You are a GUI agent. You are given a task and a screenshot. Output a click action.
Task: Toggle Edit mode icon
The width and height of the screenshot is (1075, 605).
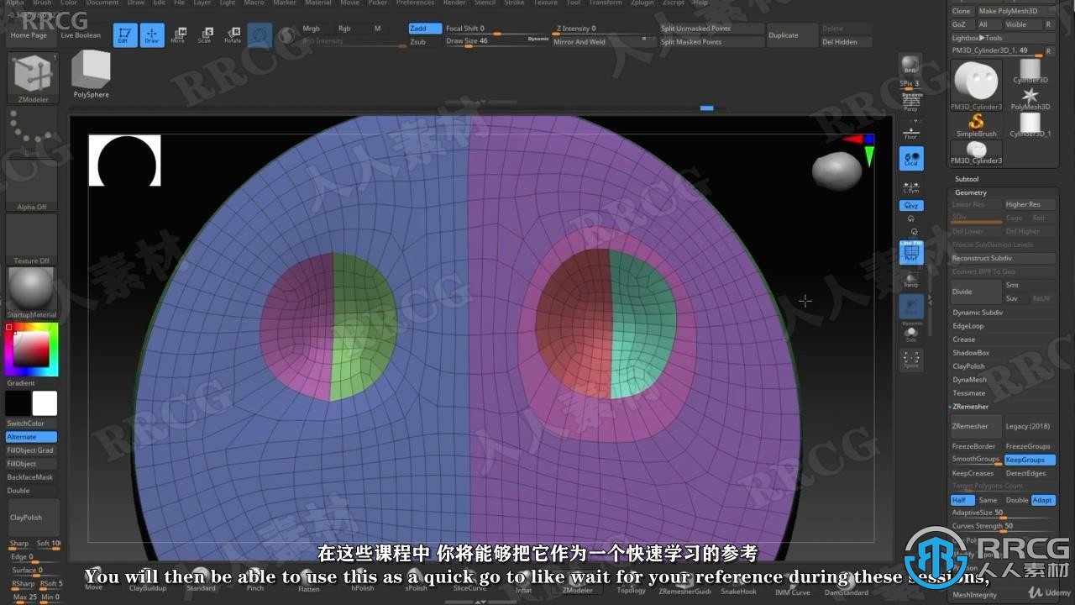(124, 34)
